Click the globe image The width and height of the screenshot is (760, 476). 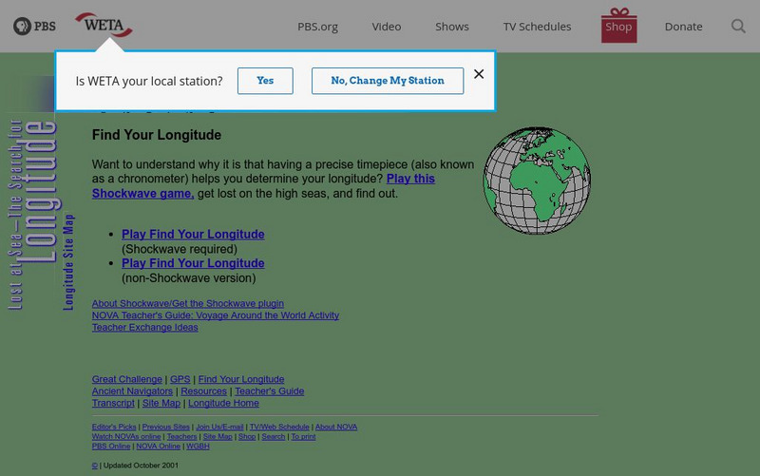pos(537,181)
